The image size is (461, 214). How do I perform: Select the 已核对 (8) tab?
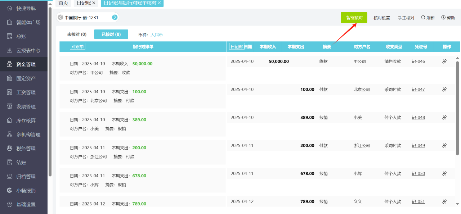coord(111,33)
